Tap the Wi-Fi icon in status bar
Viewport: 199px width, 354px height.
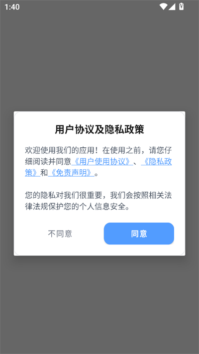pos(163,7)
